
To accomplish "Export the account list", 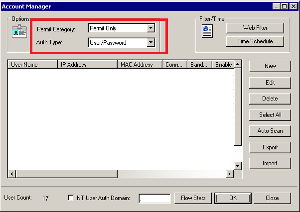I will (x=270, y=147).
